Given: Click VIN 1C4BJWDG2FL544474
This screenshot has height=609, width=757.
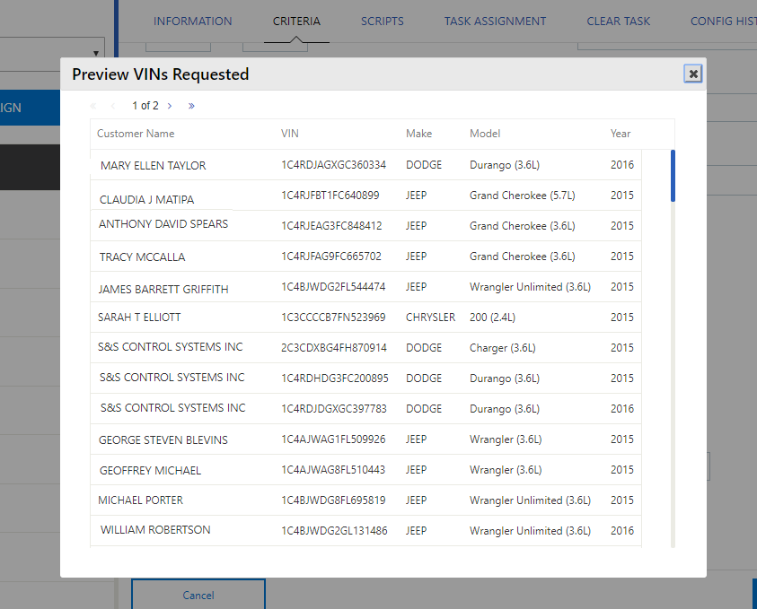Looking at the screenshot, I should click(333, 287).
